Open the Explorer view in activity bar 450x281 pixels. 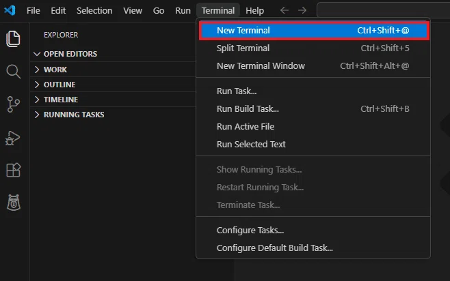(x=13, y=39)
